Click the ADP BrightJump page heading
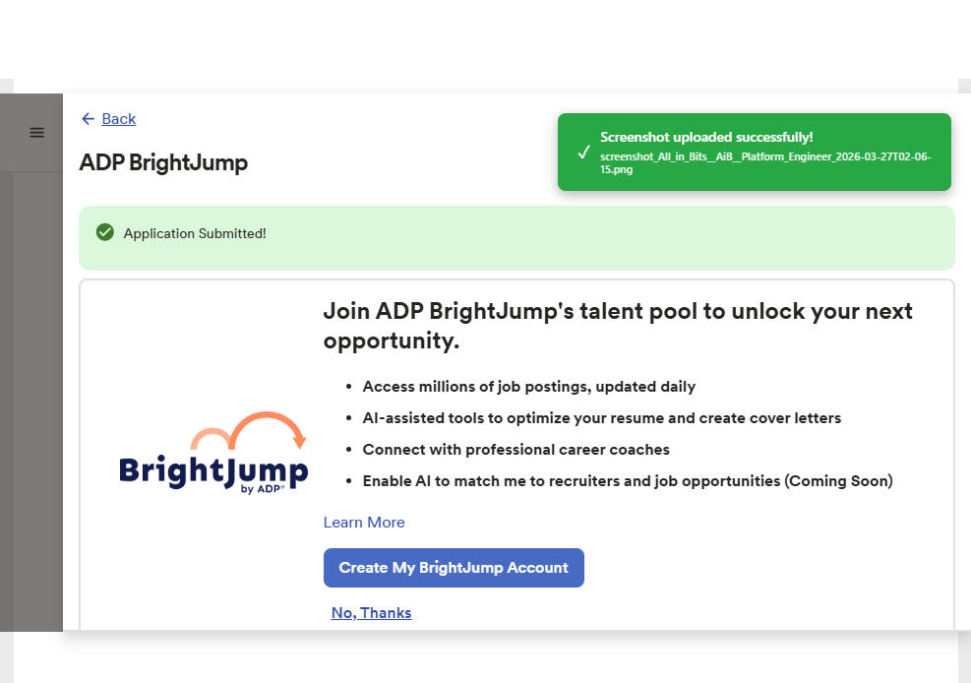Viewport: 971px width, 683px height. tap(163, 162)
